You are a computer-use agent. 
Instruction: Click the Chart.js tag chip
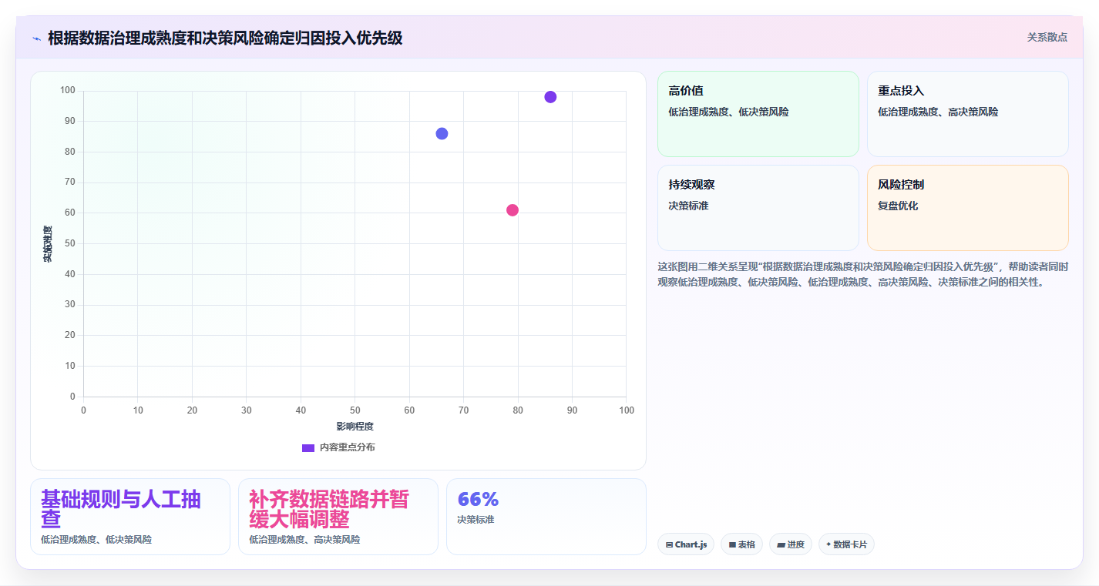(686, 544)
